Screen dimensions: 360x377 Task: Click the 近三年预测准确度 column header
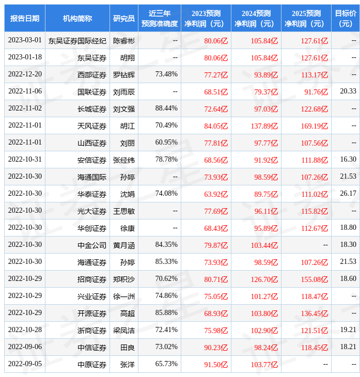click(160, 18)
